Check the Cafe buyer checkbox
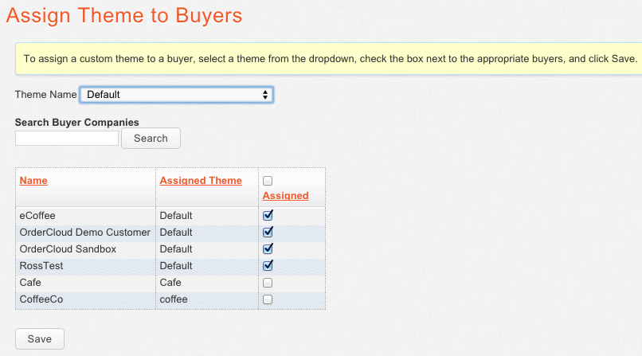This screenshot has width=642, height=356. tap(268, 283)
